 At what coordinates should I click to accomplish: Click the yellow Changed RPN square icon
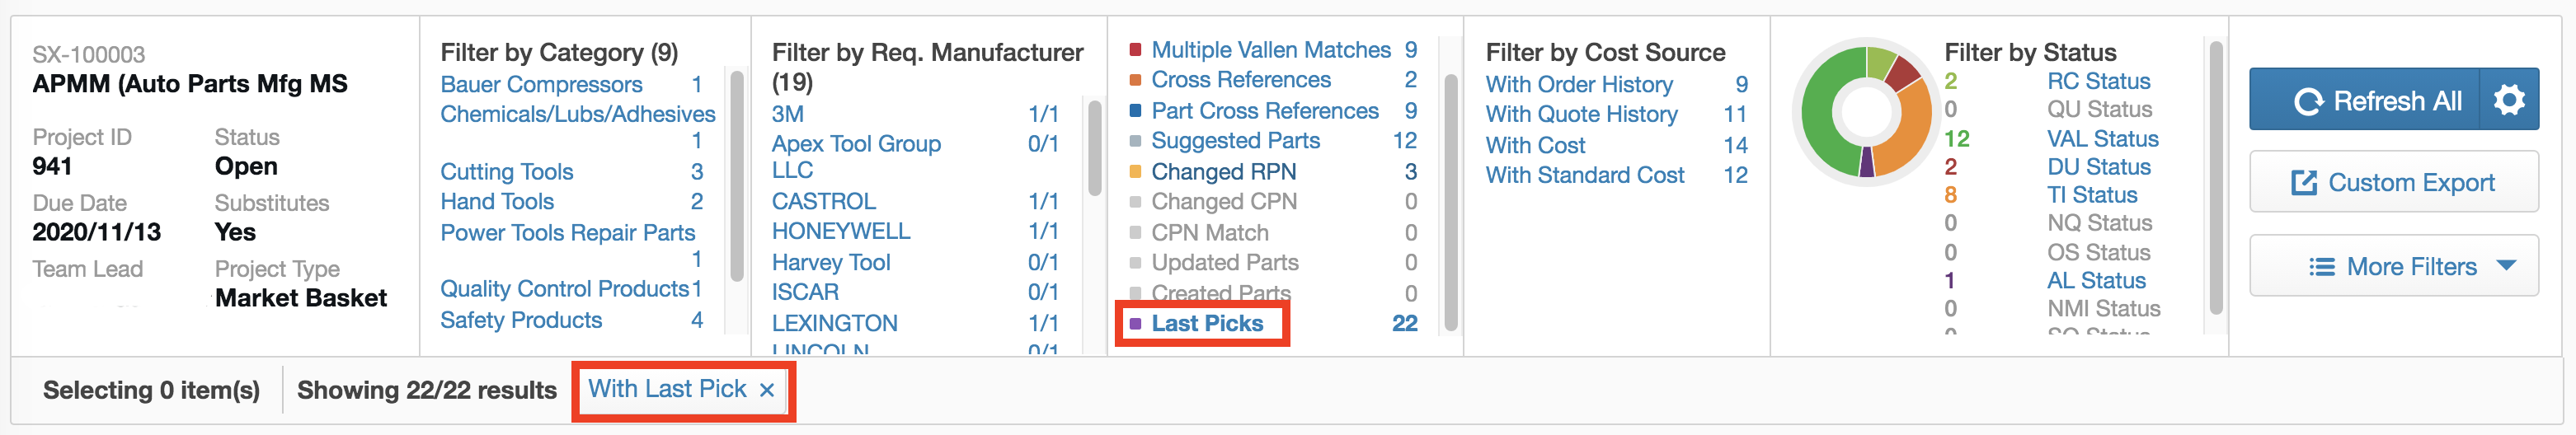(x=1135, y=172)
